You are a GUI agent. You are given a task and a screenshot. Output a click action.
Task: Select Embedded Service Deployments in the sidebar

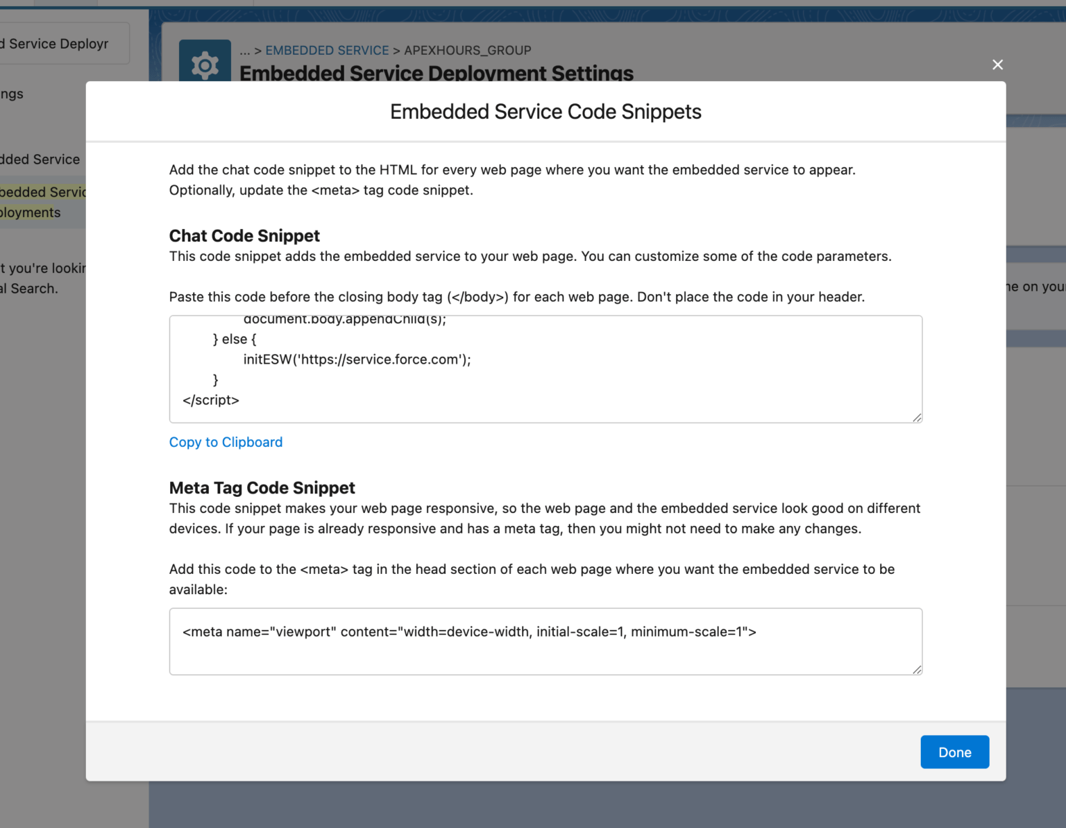click(x=42, y=202)
